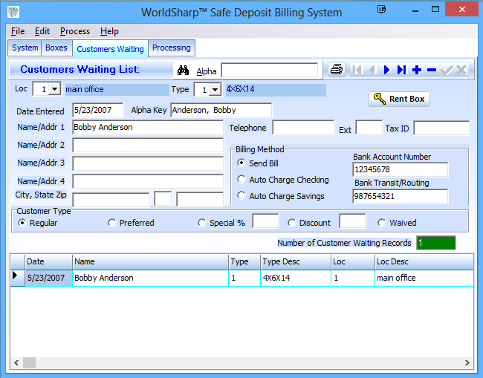Select Auto Charge Savings option

point(241,196)
